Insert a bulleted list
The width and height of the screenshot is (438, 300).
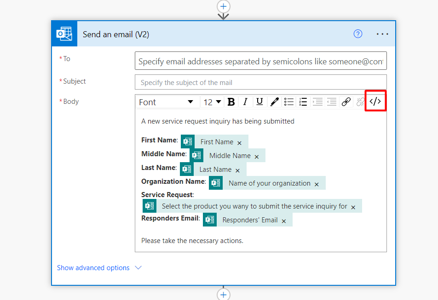coord(289,102)
